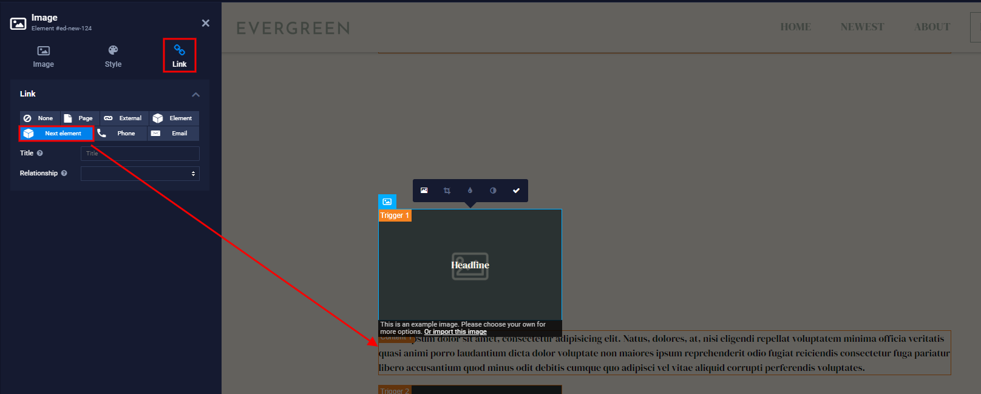
Task: Click the droplet blur icon in toolbar
Action: point(470,191)
